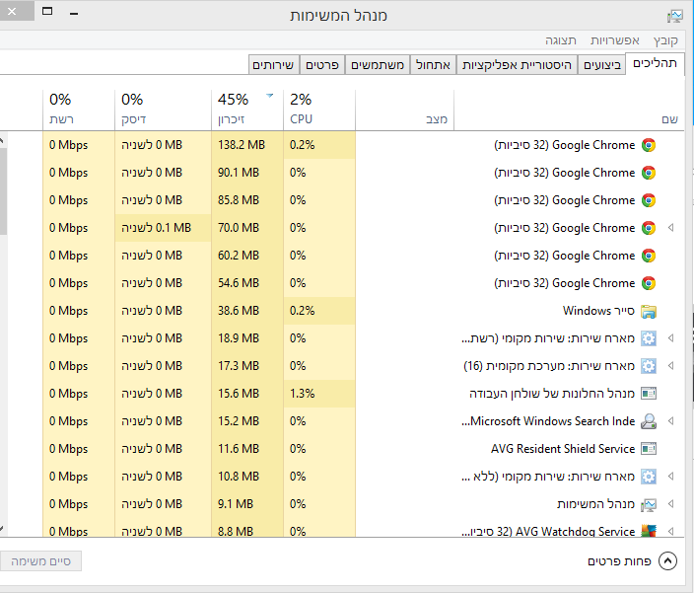Click the Chrome icon in the 85.8 MB row
Screen dimensions: 694x593
pos(649,200)
